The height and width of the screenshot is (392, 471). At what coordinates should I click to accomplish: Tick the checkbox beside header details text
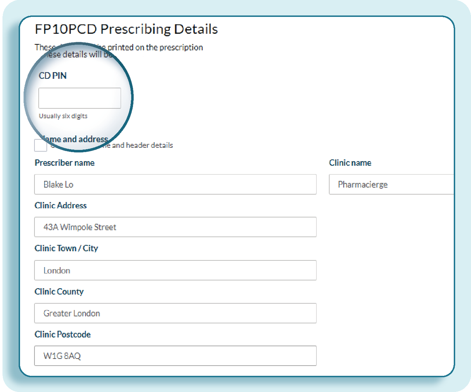(x=40, y=145)
